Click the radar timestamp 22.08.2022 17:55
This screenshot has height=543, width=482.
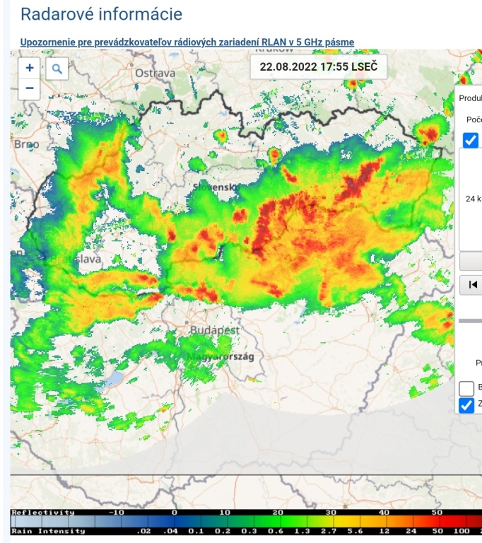319,67
